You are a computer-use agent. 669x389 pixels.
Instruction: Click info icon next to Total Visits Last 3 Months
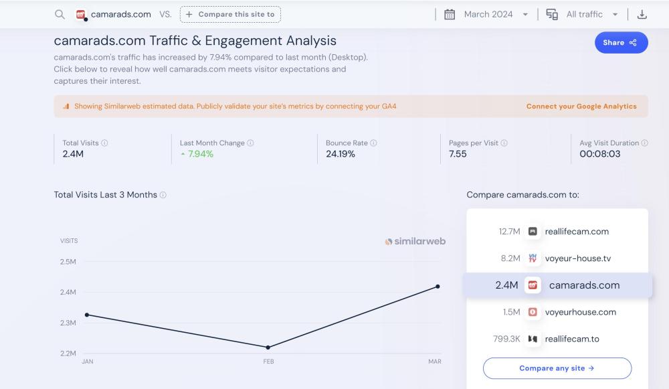(163, 195)
